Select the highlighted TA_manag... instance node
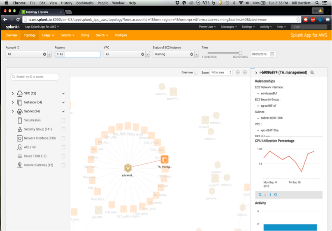Viewport: 332px width, 231px height. coord(165,160)
